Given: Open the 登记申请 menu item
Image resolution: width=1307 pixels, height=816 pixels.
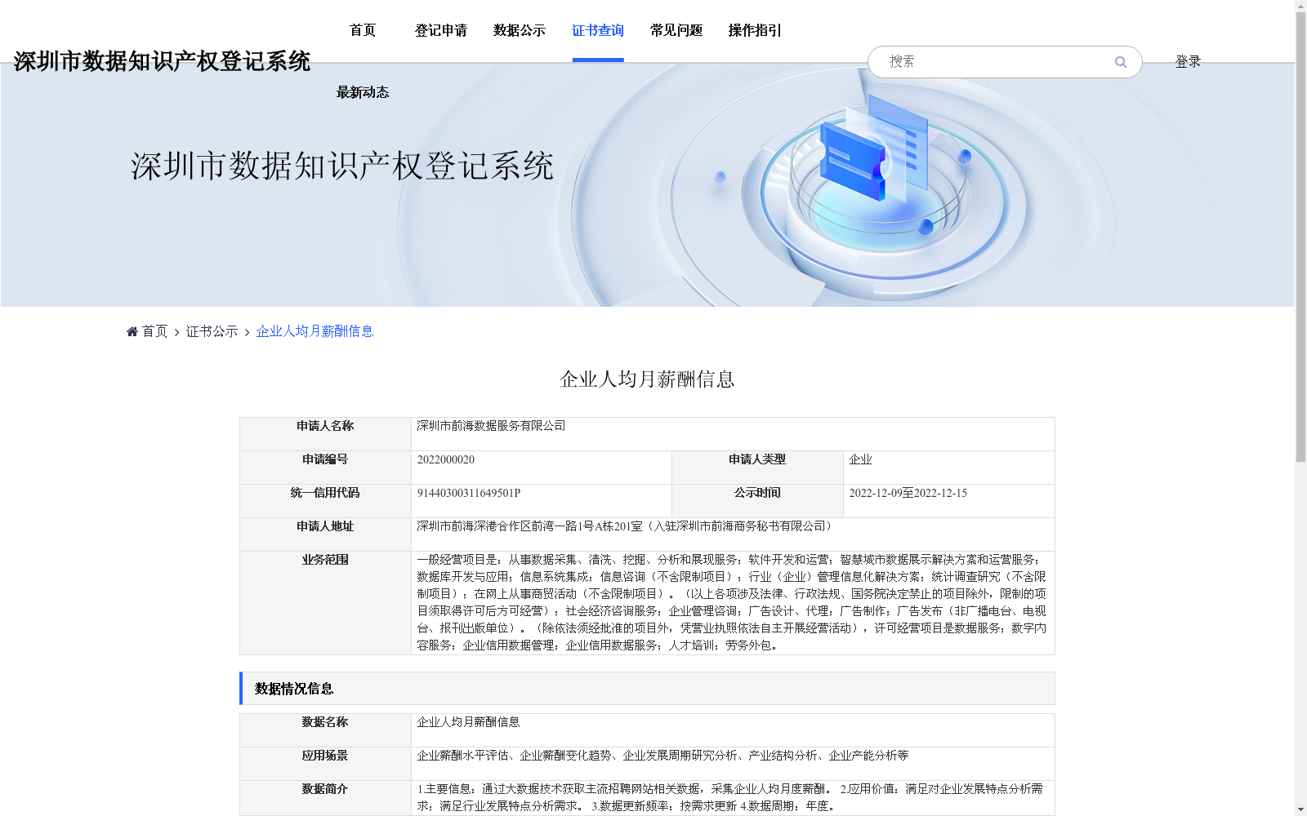Looking at the screenshot, I should (441, 30).
